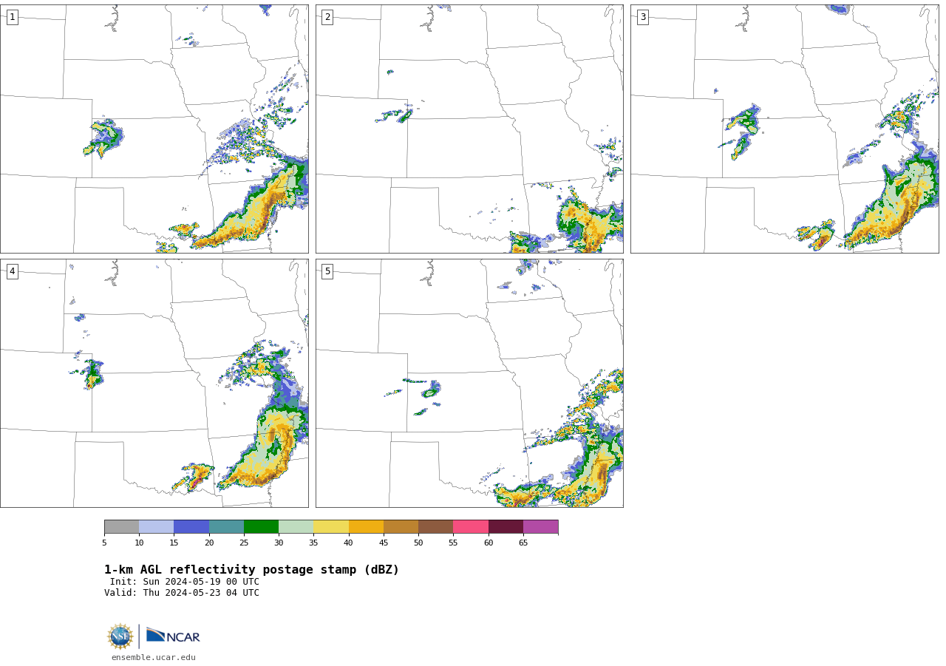This screenshot has height=666, width=946.
Task: Click the teal 20-25 dBZ swatch
Action: [226, 526]
